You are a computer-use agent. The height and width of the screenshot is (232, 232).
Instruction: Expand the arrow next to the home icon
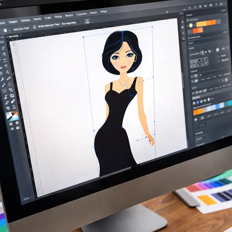coord(10,30)
